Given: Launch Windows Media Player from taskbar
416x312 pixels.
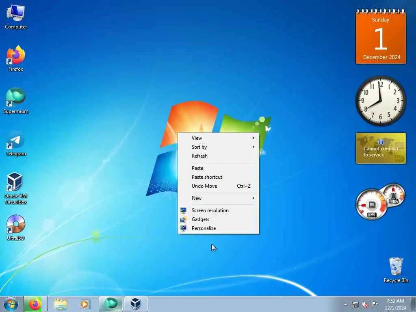Looking at the screenshot, I should (x=85, y=304).
